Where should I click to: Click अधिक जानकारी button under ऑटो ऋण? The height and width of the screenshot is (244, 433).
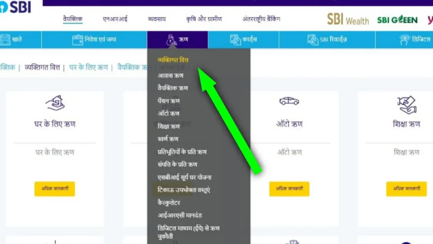[289, 189]
